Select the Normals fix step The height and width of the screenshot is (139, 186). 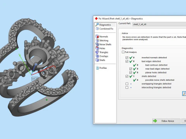(x=102, y=37)
